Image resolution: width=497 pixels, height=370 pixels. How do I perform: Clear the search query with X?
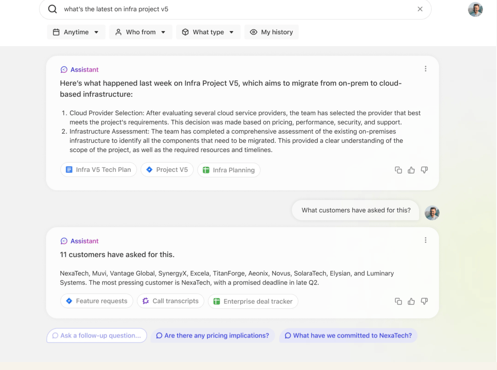420,9
